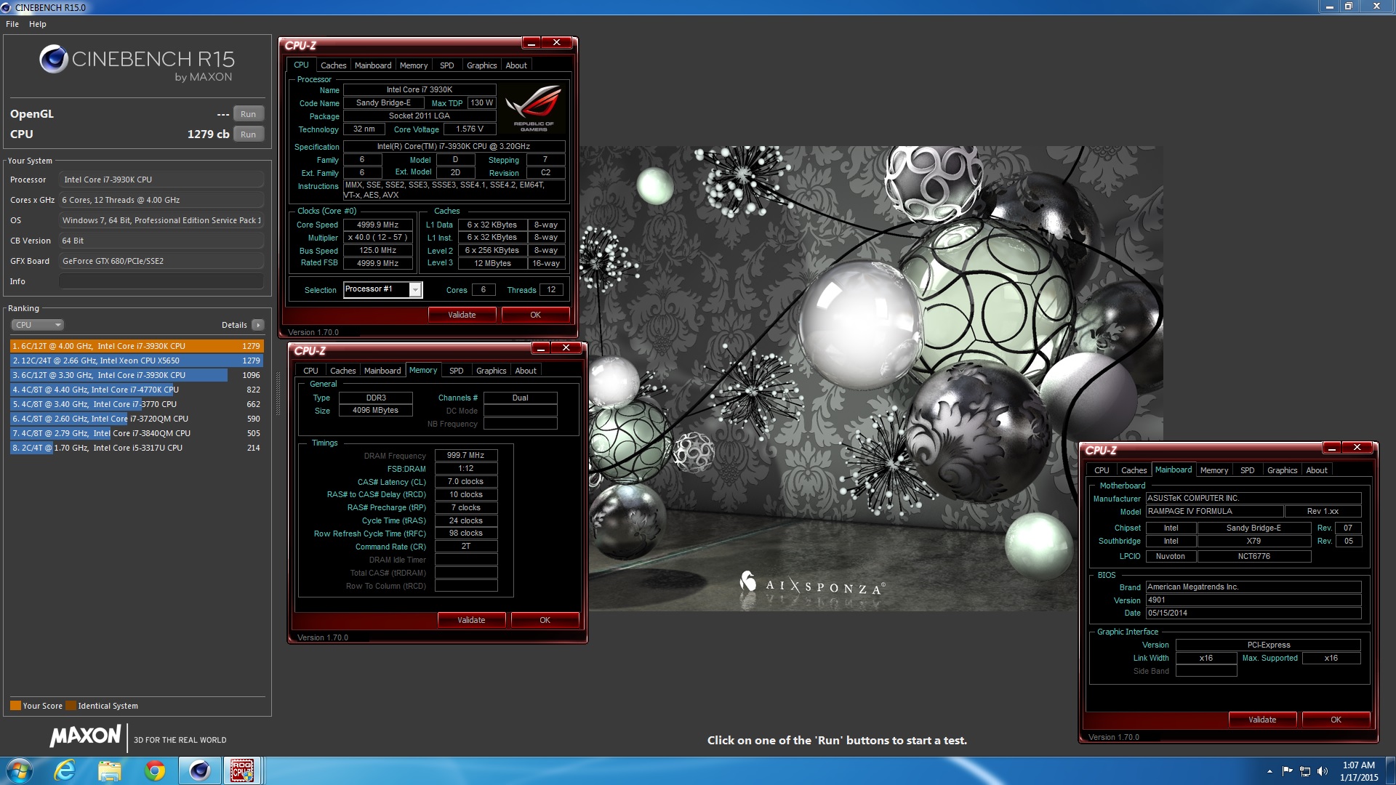Launch Internet Explorer from the taskbar
The image size is (1396, 785).
[x=65, y=770]
